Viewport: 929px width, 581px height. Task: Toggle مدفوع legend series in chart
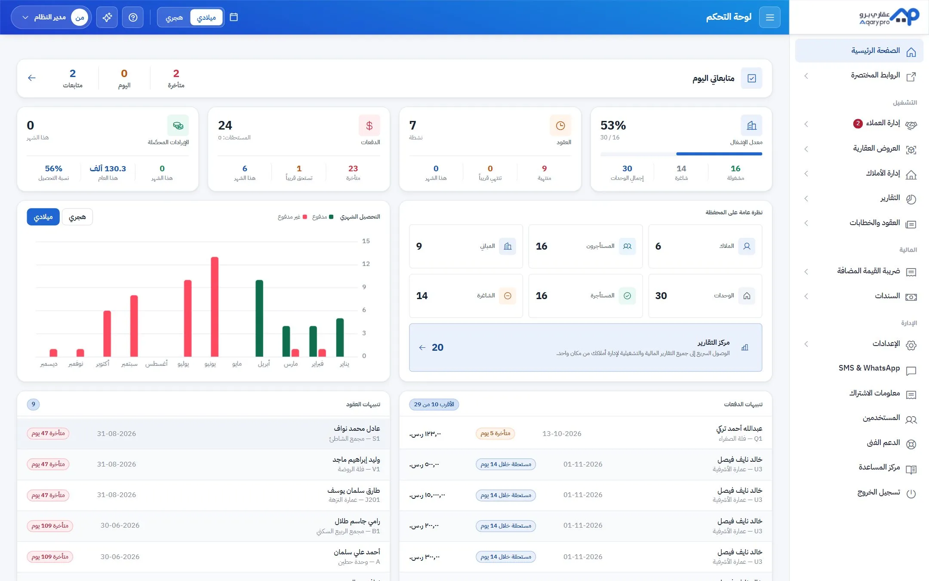coord(323,217)
